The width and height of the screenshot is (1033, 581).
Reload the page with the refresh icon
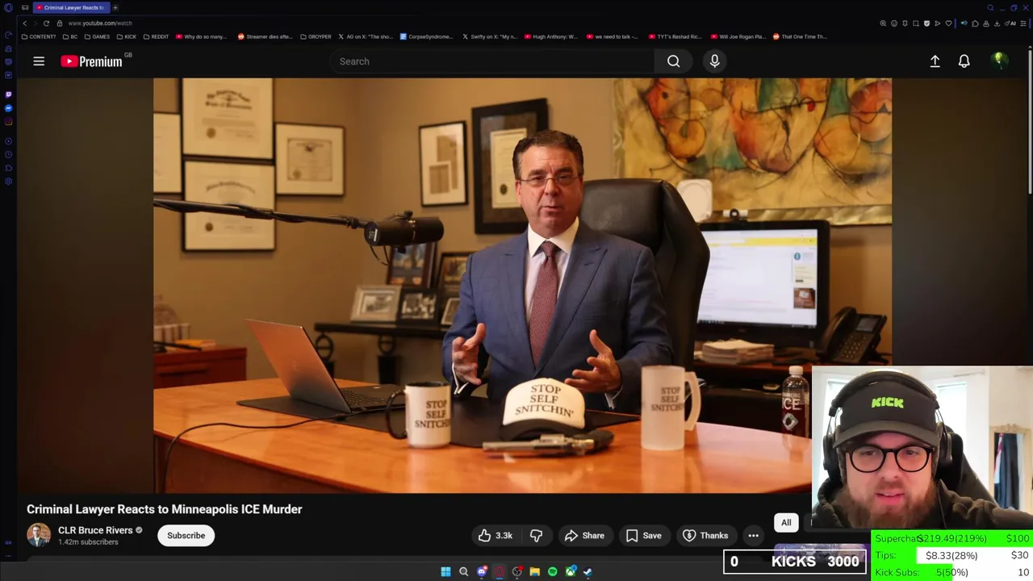pyautogui.click(x=46, y=23)
